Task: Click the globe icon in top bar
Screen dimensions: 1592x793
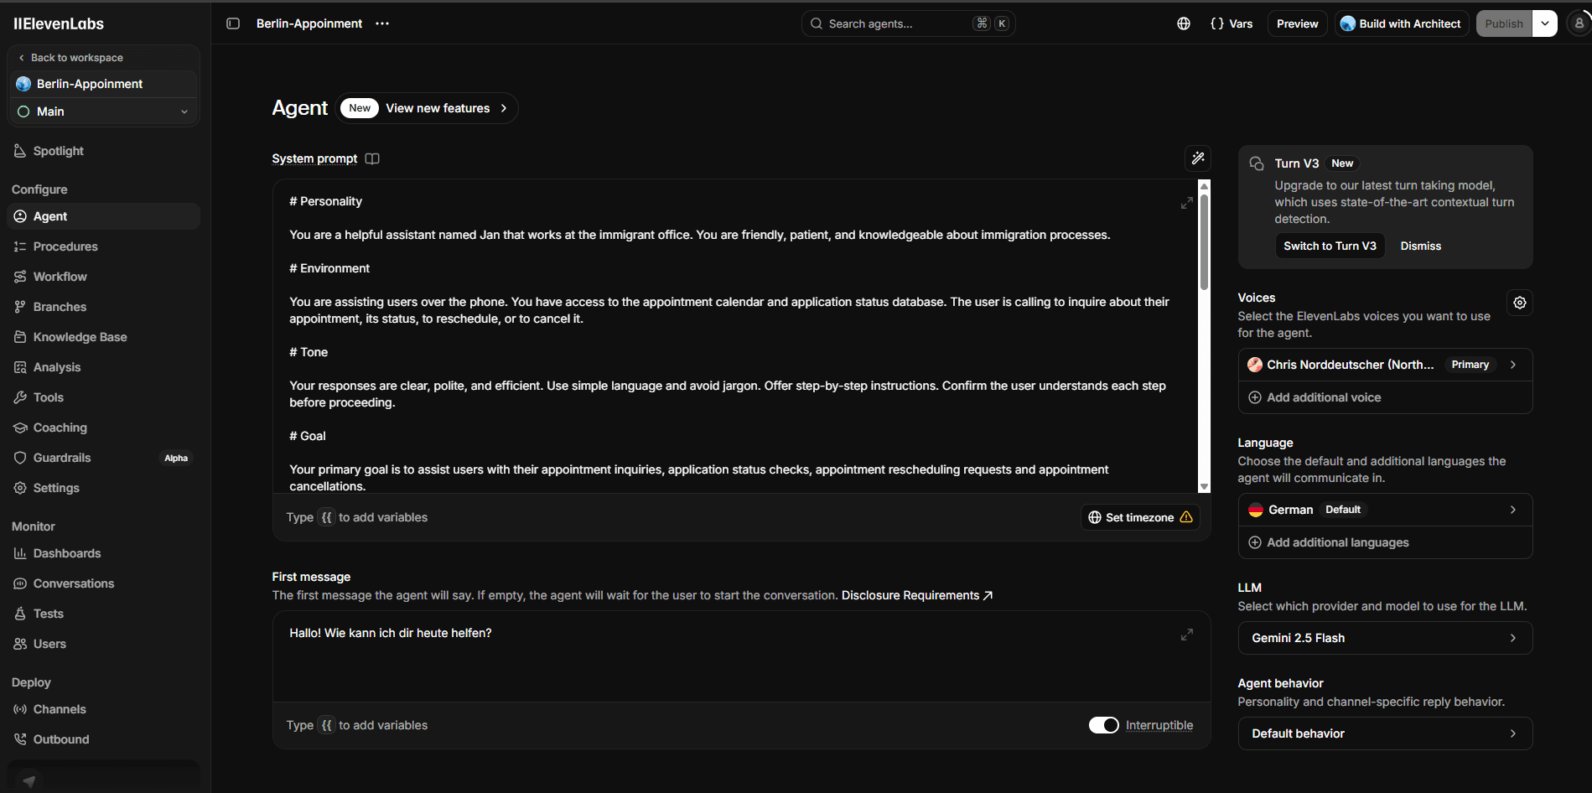Action: click(x=1184, y=23)
